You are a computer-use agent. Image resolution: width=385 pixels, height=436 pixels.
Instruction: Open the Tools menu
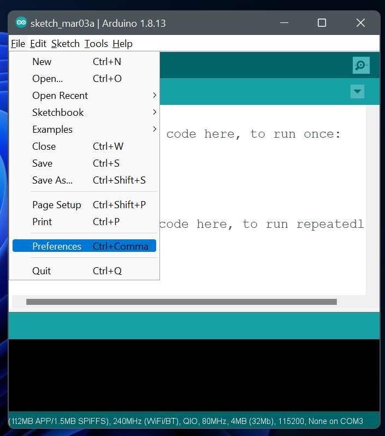(x=96, y=44)
